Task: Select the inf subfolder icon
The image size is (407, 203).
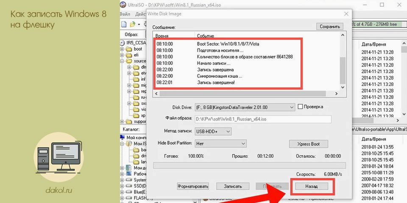Action: 136,79
